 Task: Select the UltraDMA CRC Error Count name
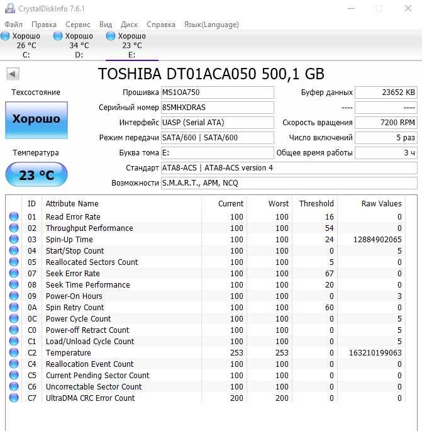pyautogui.click(x=90, y=398)
